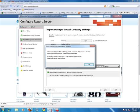Open Email Settings panel

pyautogui.click(x=26, y=66)
